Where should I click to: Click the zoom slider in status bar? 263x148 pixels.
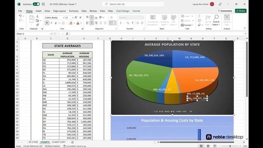point(230,146)
